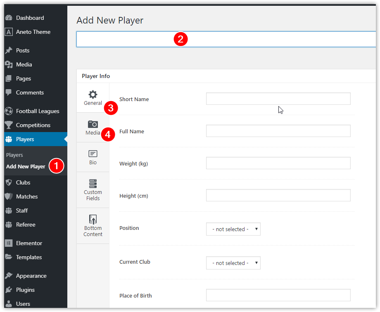
Task: Click the General gear icon
Action: click(x=93, y=95)
